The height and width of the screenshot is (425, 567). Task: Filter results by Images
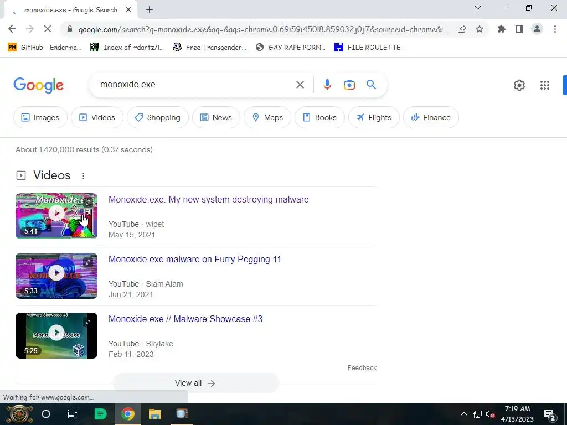pyautogui.click(x=40, y=117)
